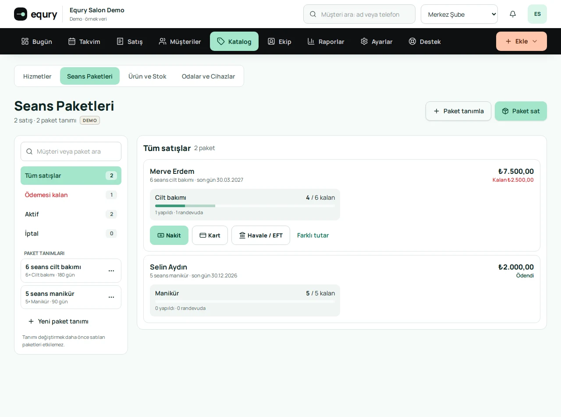561x417 pixels.
Task: Switch to Hizmetler tab
Action: tap(37, 76)
